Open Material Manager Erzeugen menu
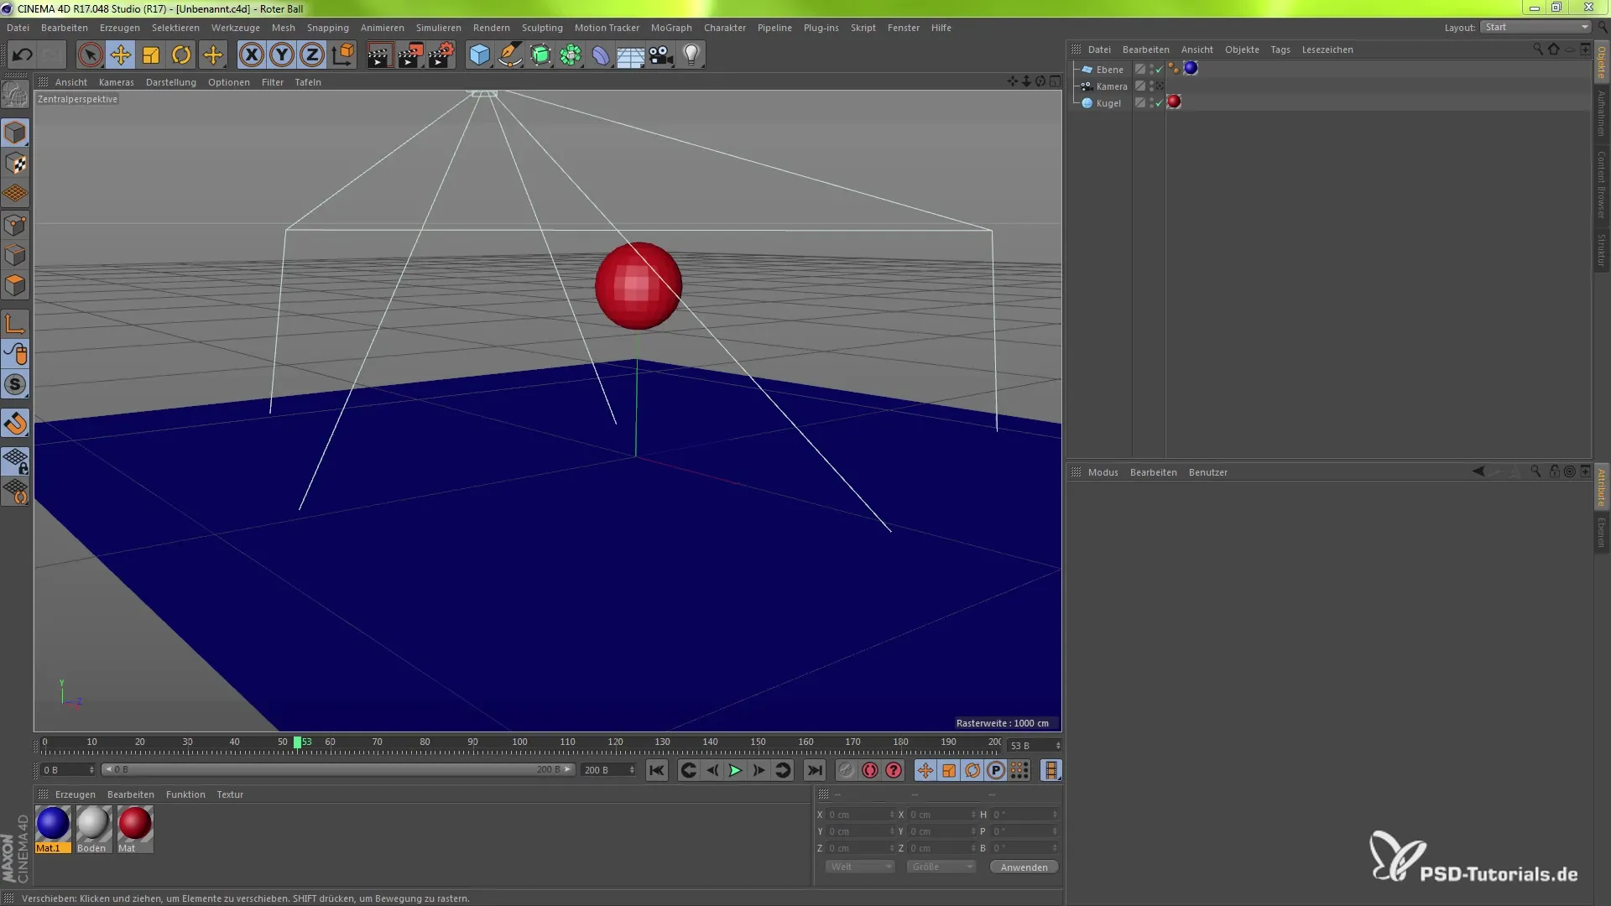This screenshot has height=906, width=1611. coord(75,794)
